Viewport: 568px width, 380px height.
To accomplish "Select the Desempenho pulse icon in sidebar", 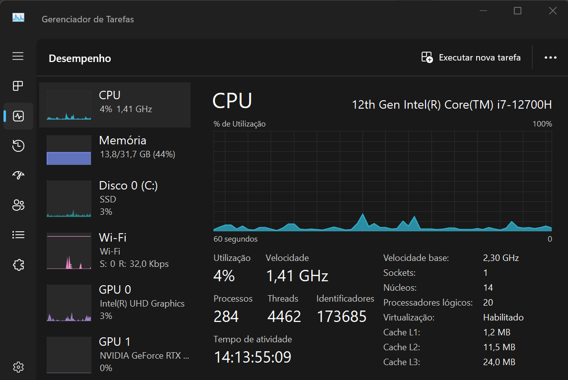I will 18,116.
